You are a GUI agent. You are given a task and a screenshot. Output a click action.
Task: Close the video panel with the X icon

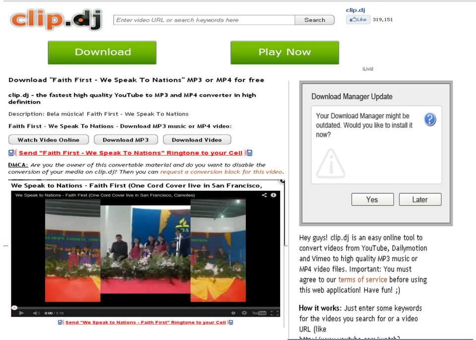pos(282,181)
